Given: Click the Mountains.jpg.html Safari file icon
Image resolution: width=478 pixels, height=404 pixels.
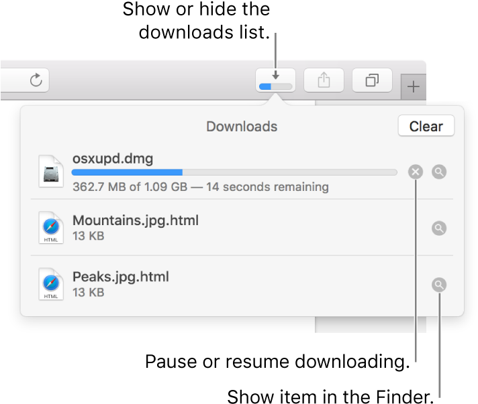Looking at the screenshot, I should 51,228.
